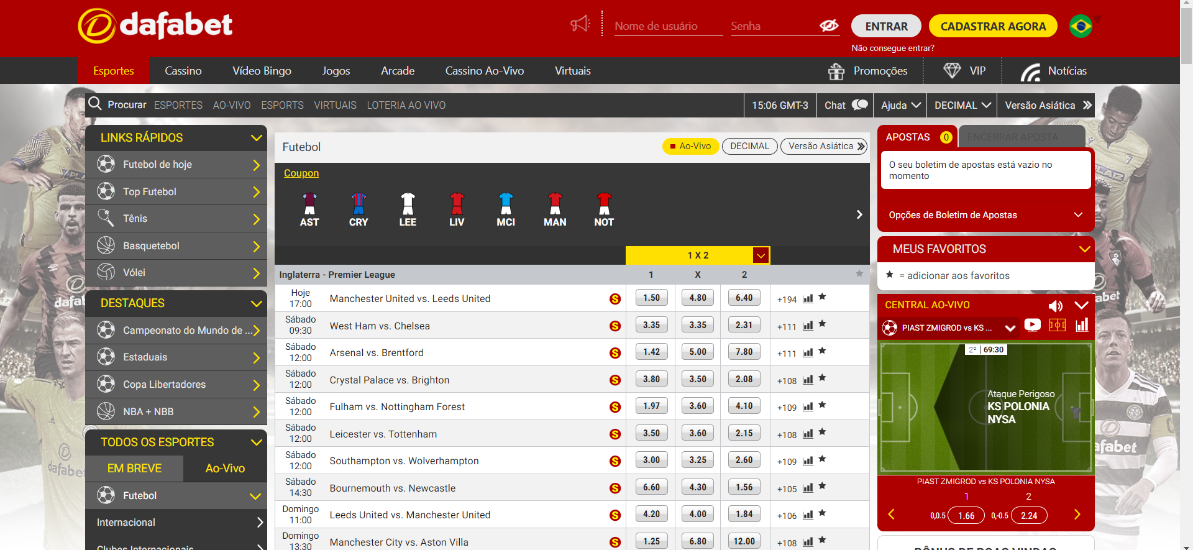
Task: Open stats icon for Manchester United vs. Leeds United
Action: coord(808,298)
